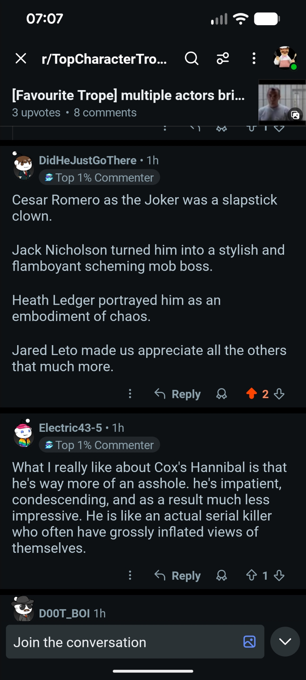Open Electric43-5's comment options menu
The height and width of the screenshot is (680, 306).
click(x=130, y=575)
